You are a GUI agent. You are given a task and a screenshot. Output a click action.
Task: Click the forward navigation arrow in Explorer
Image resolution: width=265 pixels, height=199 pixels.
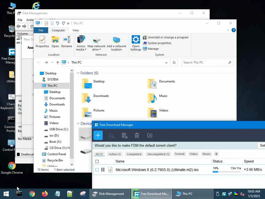coord(46,62)
